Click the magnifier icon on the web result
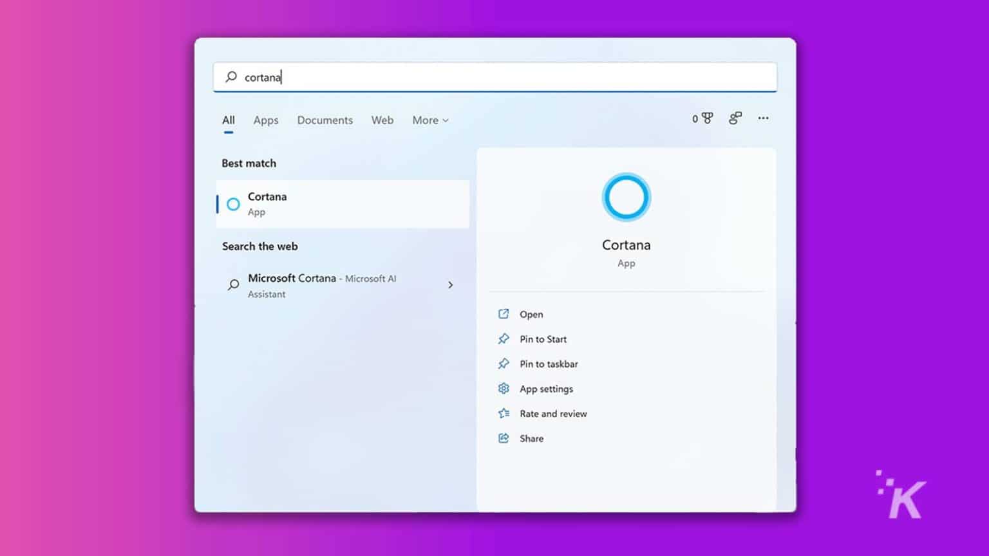 pos(232,285)
